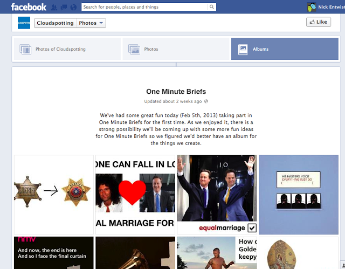Open the hmv final curtain thumbnail
The width and height of the screenshot is (345, 269).
[x=54, y=252]
